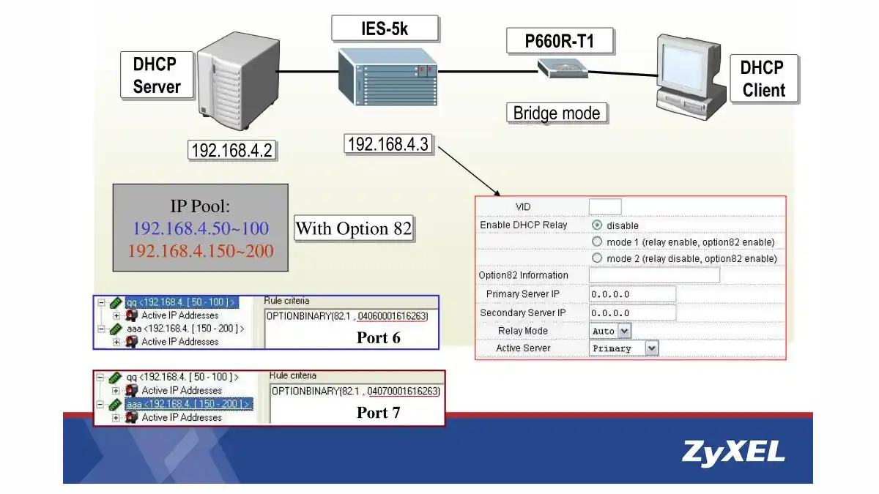The width and height of the screenshot is (879, 494).
Task: Click the qq scope icon in Port 7 panel
Action: (115, 378)
